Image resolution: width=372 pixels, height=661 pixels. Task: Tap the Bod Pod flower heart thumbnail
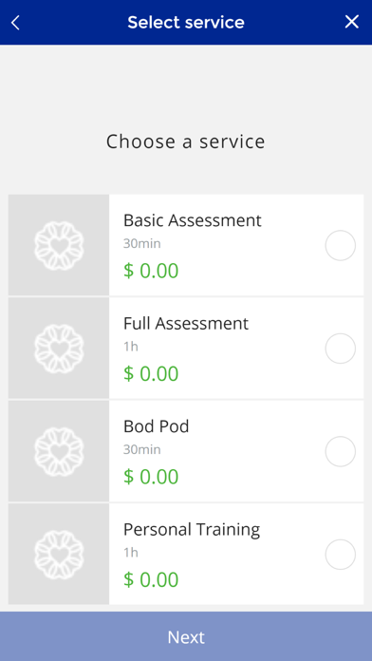pyautogui.click(x=59, y=451)
